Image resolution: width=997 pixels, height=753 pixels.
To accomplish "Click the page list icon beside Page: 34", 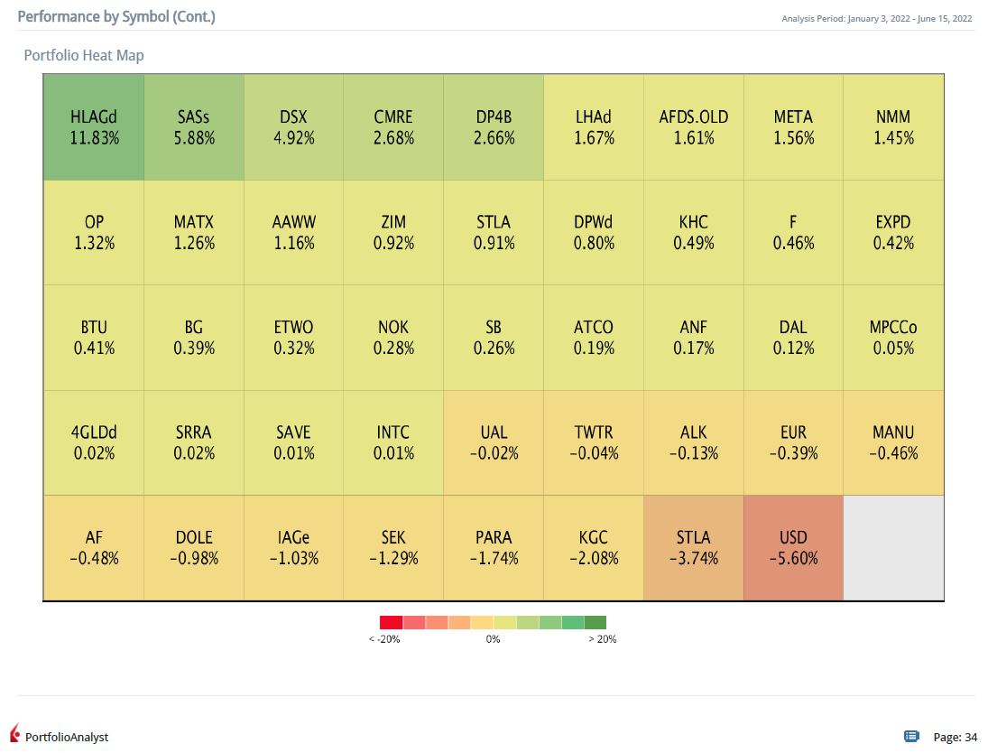I will click(911, 737).
